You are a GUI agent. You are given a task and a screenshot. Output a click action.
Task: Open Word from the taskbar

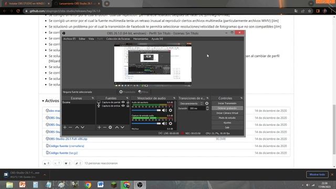coord(100,185)
